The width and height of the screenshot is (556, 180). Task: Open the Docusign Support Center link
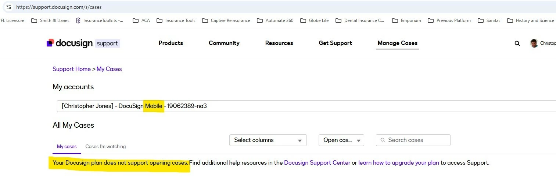pos(317,163)
